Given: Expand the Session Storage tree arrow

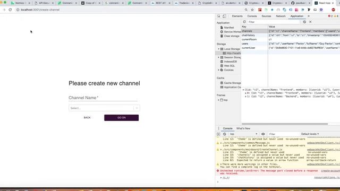Looking at the screenshot, I should (218, 57).
